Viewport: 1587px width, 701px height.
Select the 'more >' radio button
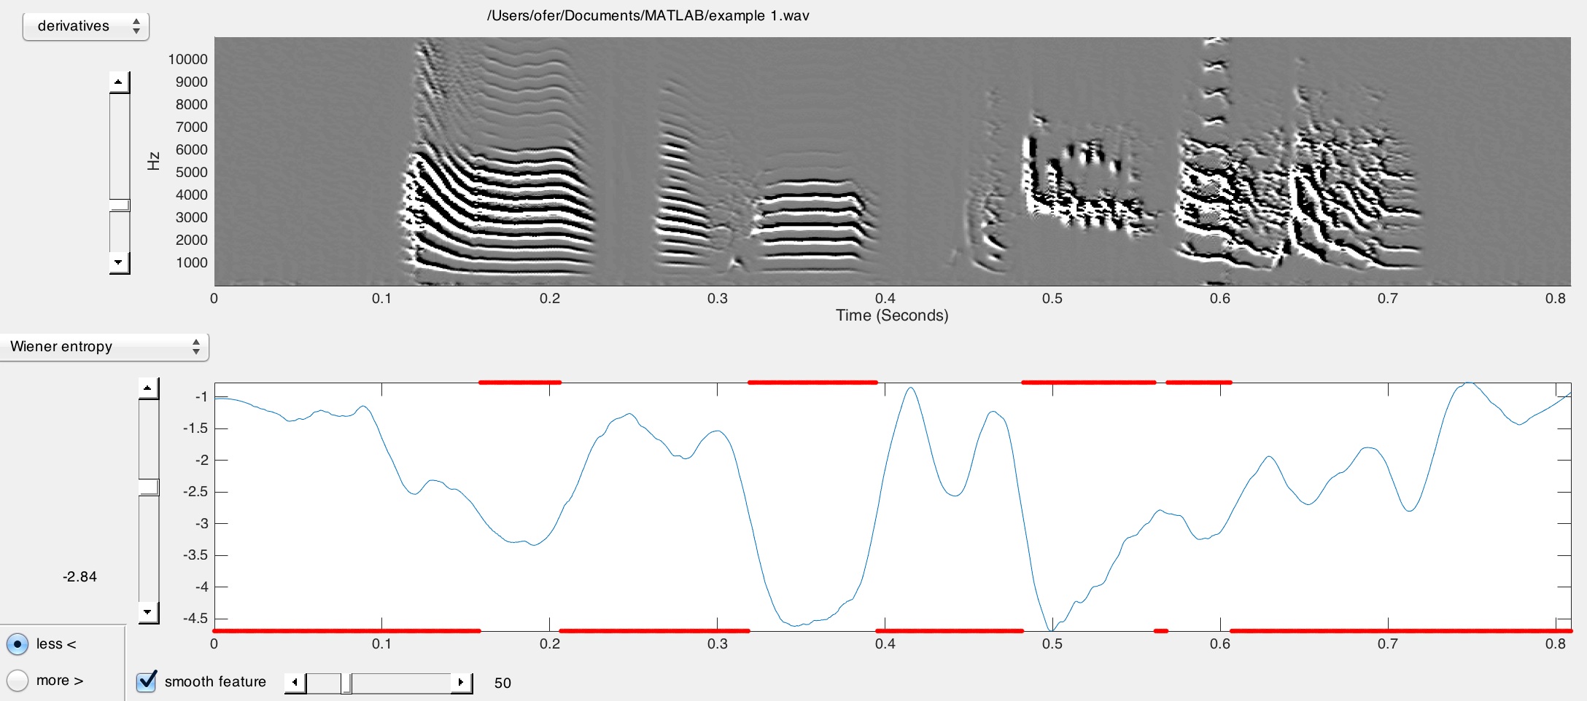pyautogui.click(x=18, y=681)
